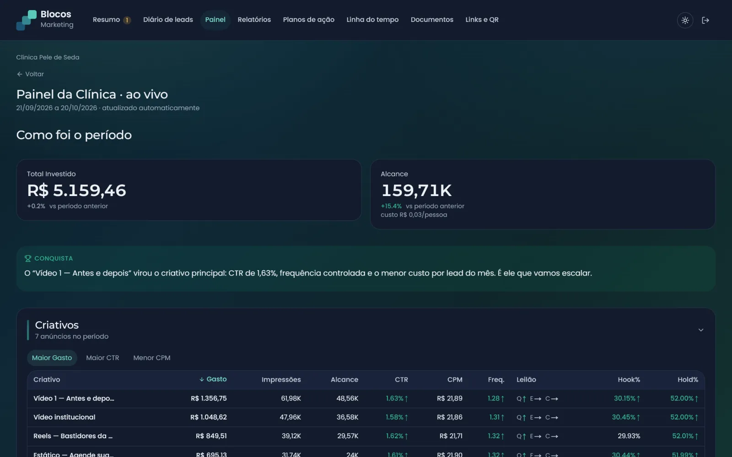Image resolution: width=732 pixels, height=457 pixels.
Task: Click the notification badge next to Resumo
Action: (x=127, y=20)
